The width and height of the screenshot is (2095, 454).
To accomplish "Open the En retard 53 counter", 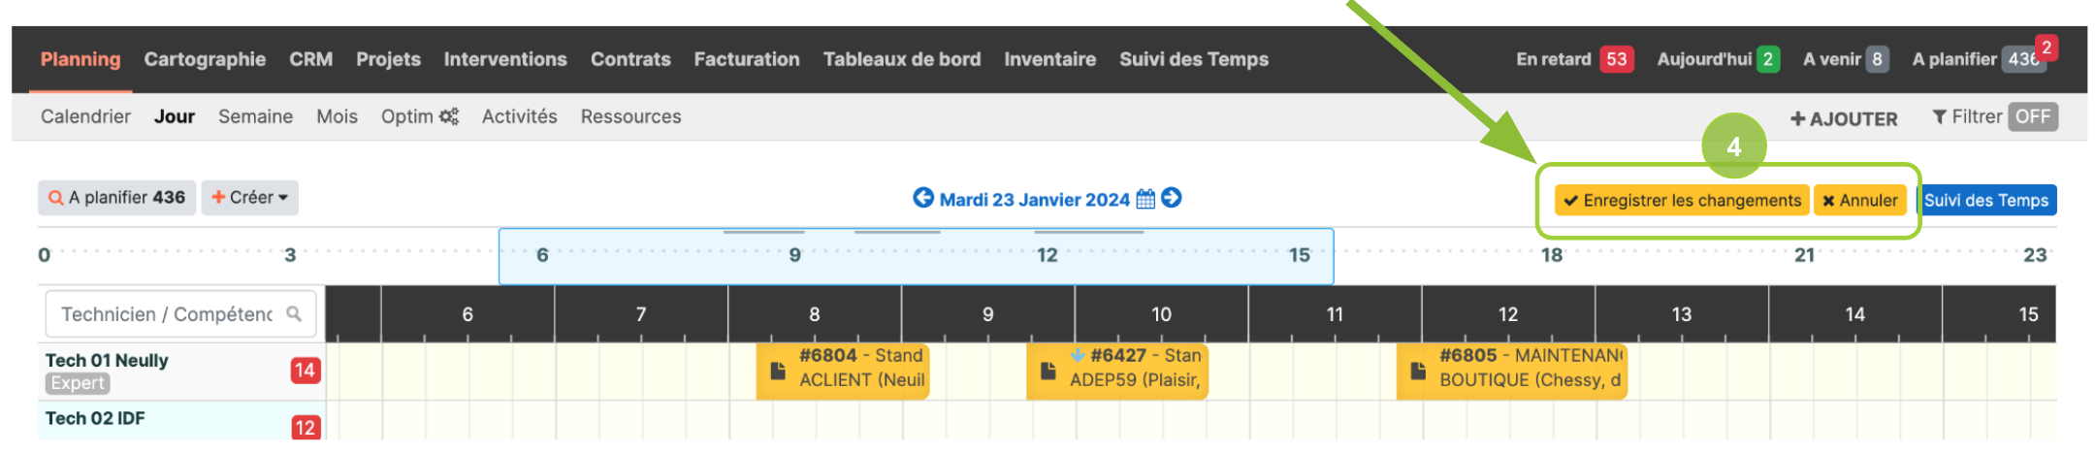I will click(x=1575, y=59).
